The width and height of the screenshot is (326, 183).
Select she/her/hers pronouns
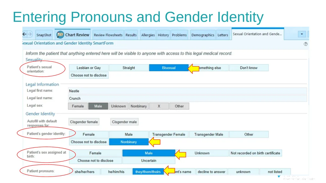84,172
